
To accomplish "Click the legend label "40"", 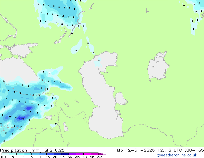I will tap(85, 157).
